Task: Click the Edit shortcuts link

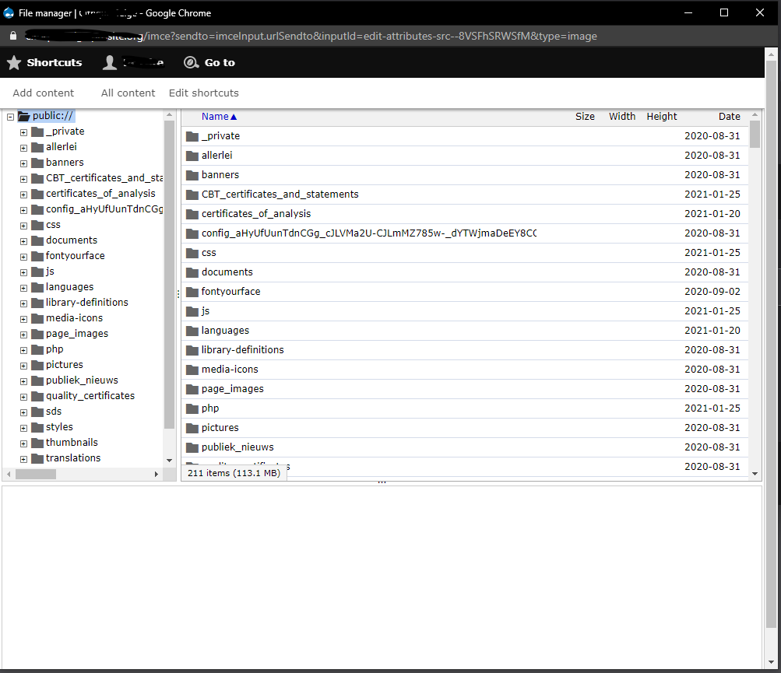Action: (x=204, y=93)
